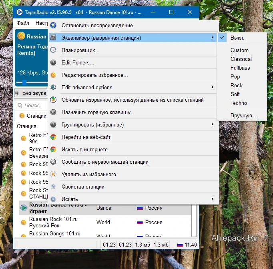The height and width of the screenshot is (269, 273).
Task: Click the Retro FM 90s station row
Action: 33,138
